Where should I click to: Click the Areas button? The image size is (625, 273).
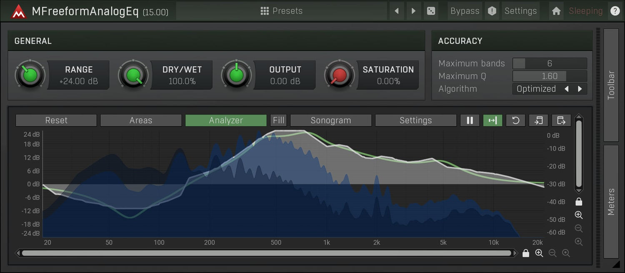coord(141,120)
